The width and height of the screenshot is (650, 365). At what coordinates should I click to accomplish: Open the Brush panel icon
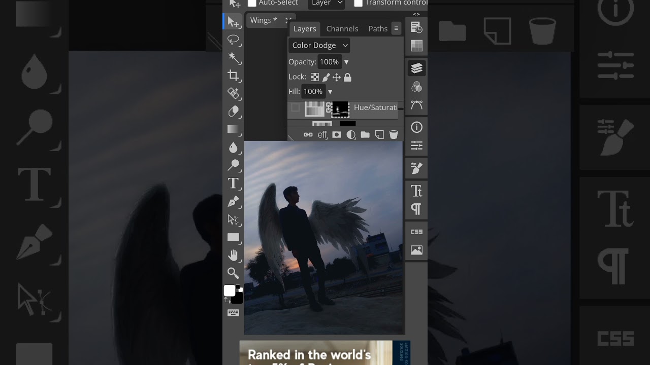pos(416,168)
